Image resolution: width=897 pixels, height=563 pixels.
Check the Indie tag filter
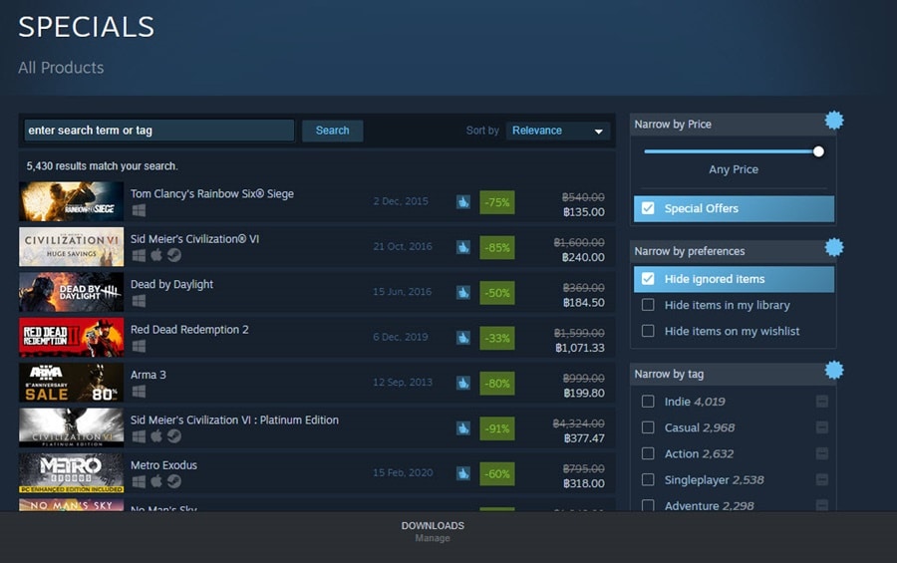648,402
